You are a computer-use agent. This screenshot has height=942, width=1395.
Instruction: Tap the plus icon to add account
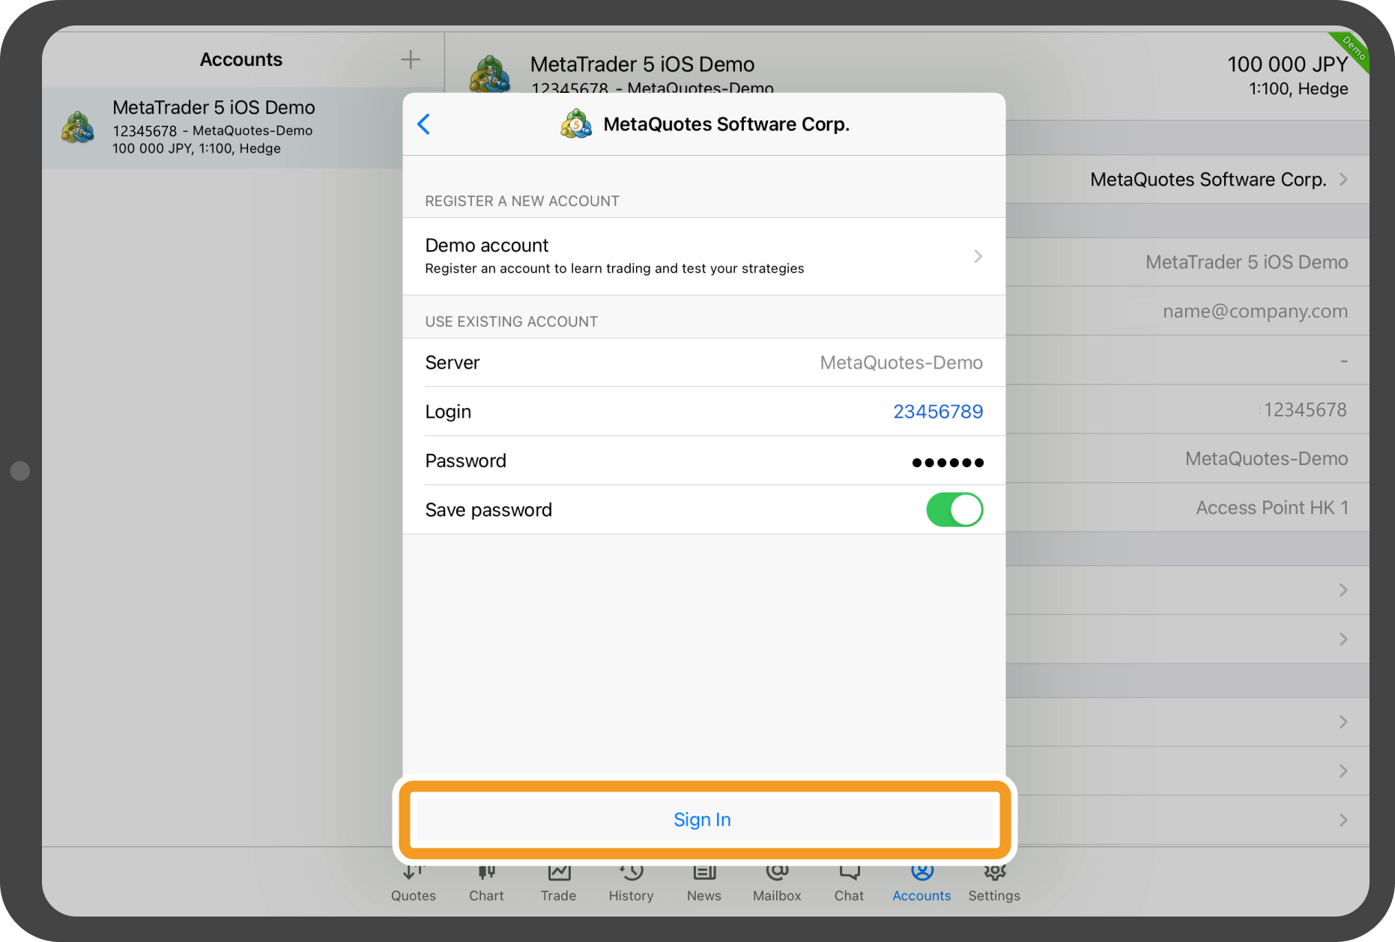click(410, 60)
